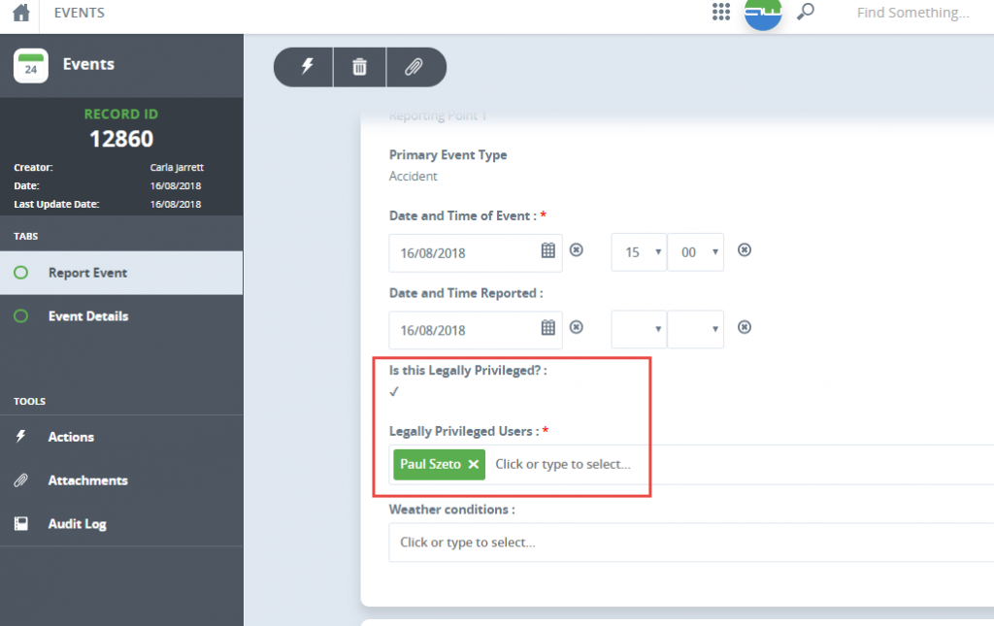The image size is (994, 626).
Task: Open calendar picker for Date of Event
Action: 547,251
